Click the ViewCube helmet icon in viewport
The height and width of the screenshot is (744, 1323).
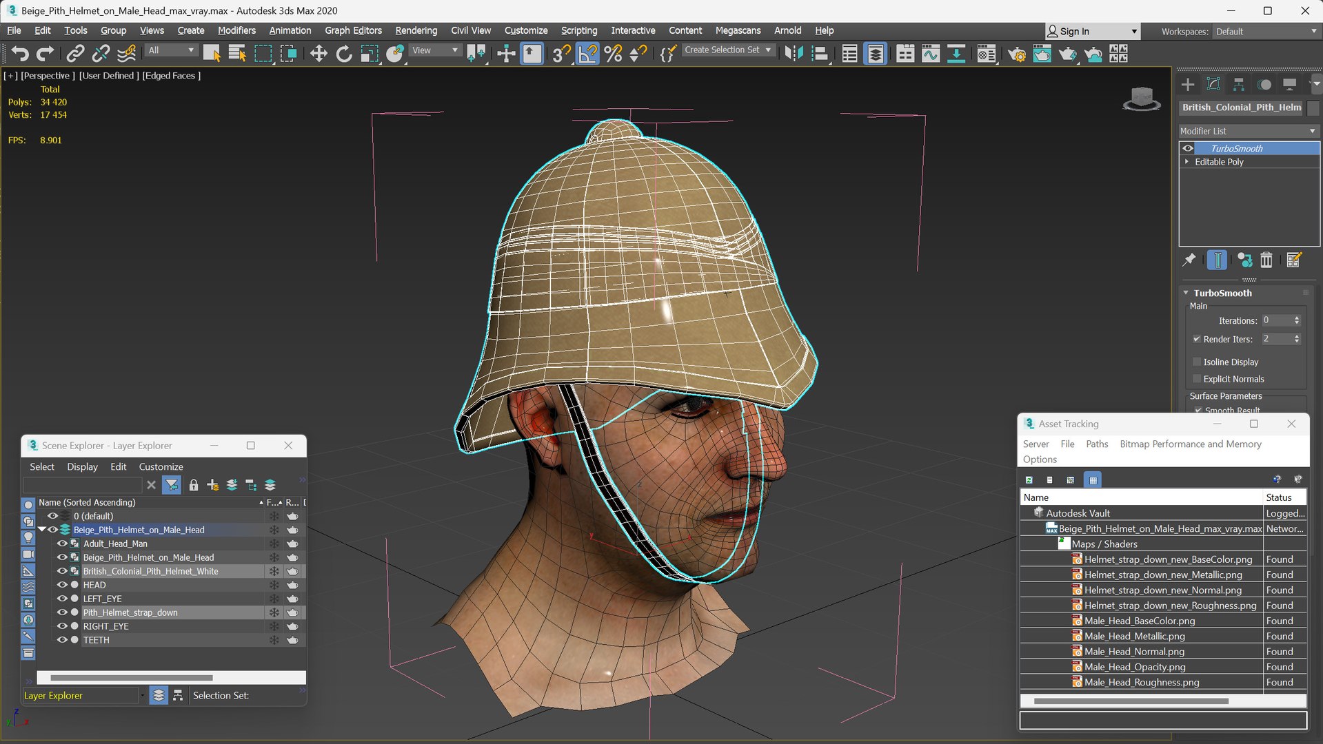click(x=1142, y=99)
